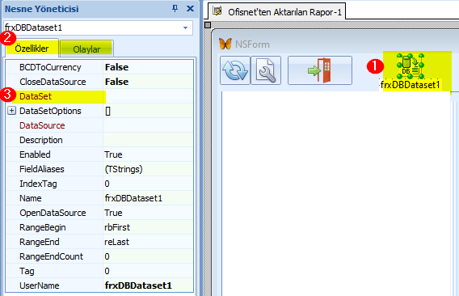The height and width of the screenshot is (296, 459).
Task: Click the DataSet value field
Action: [149, 96]
